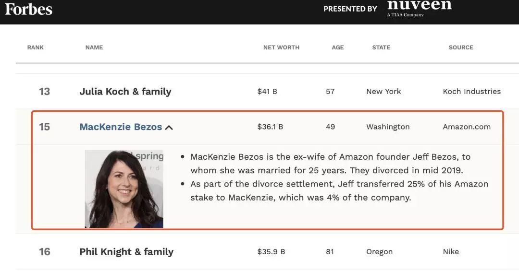The height and width of the screenshot is (271, 519).
Task: Click the Presented By text
Action: click(x=350, y=9)
